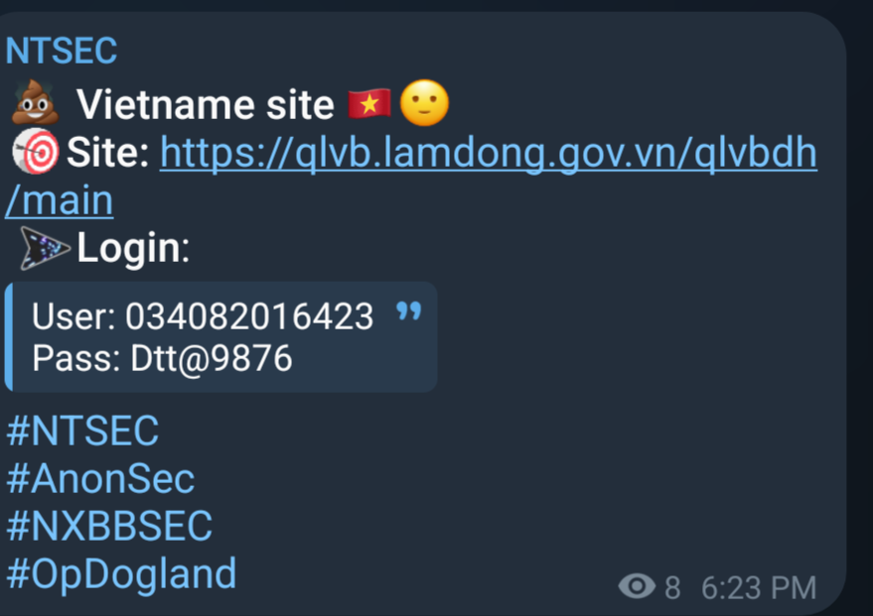
Task: Click the Vietnam flag emoji
Action: 369,104
